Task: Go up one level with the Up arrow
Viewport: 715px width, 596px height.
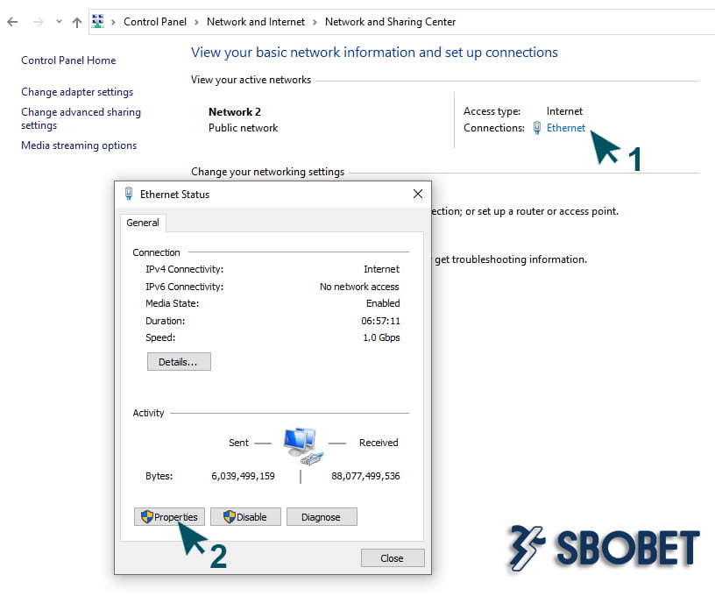Action: [x=76, y=22]
